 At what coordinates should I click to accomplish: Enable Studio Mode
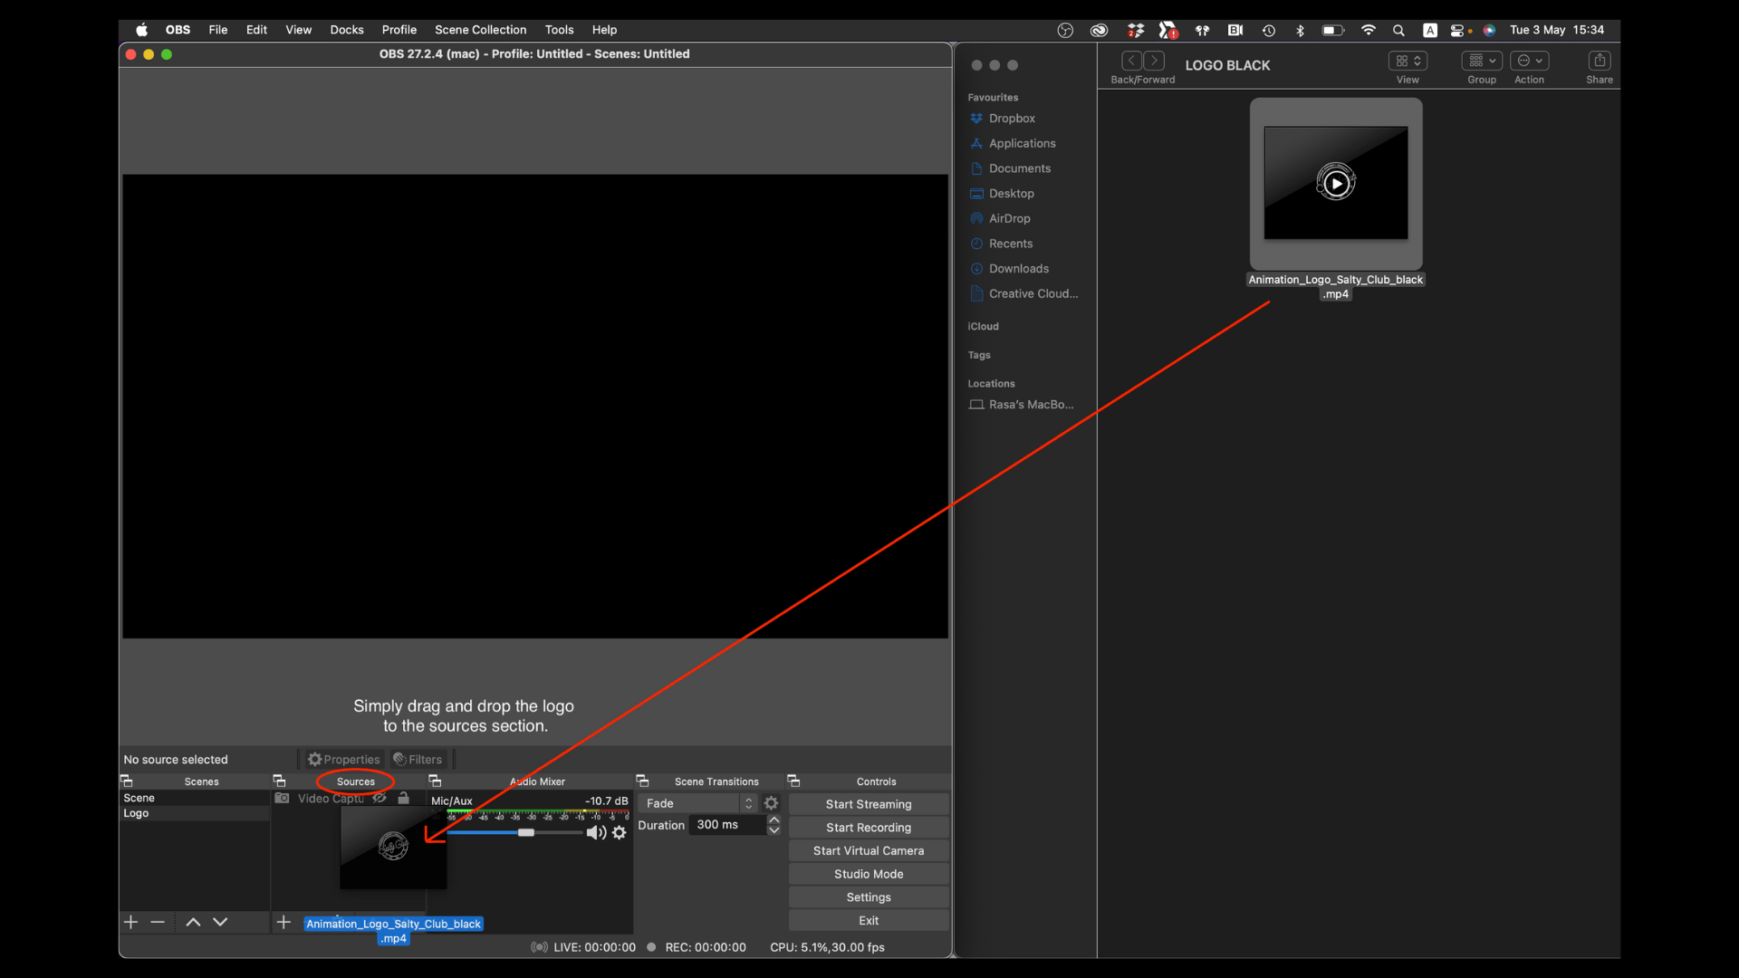[869, 874]
